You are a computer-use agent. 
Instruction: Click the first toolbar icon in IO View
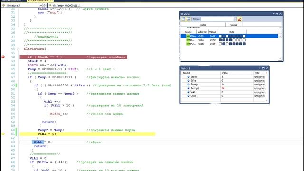click(183, 19)
